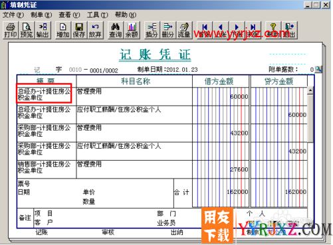Image resolution: width=333 pixels, height=245 pixels.
Task: Open 流量 cash flow icon
Action: (184, 30)
